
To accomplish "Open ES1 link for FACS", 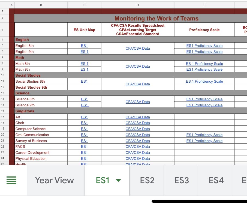I will 85,147.
